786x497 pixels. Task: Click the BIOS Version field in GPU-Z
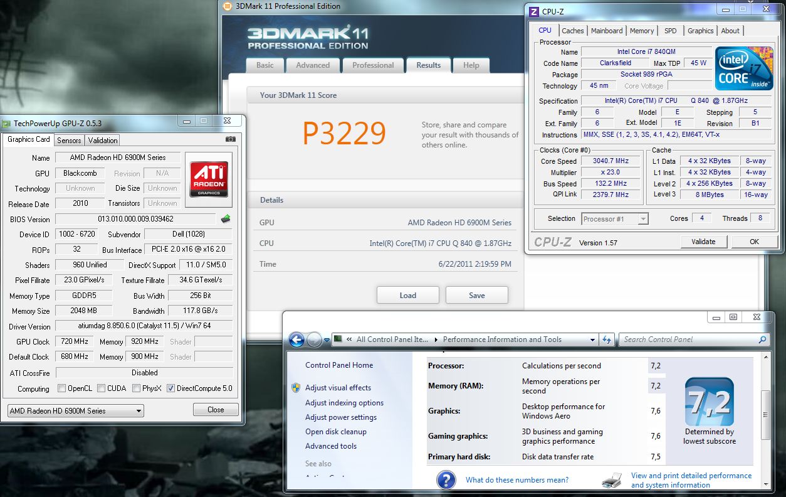136,219
